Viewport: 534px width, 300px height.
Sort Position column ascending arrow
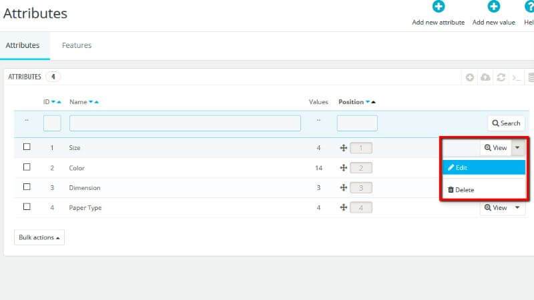pos(373,102)
